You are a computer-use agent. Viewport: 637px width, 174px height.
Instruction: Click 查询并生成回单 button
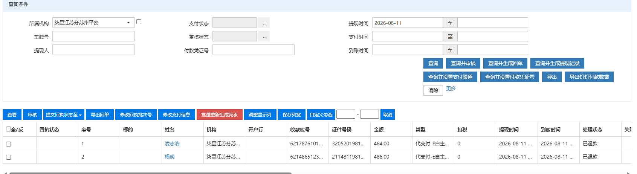point(505,63)
